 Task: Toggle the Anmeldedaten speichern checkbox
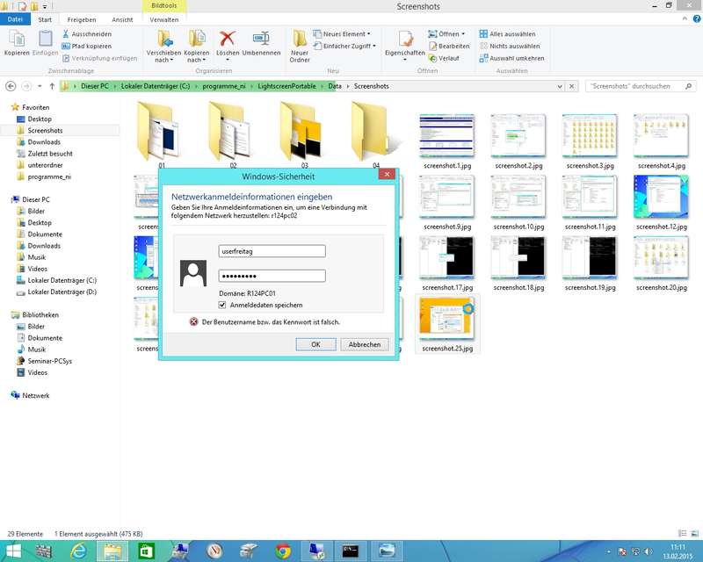pyautogui.click(x=222, y=305)
